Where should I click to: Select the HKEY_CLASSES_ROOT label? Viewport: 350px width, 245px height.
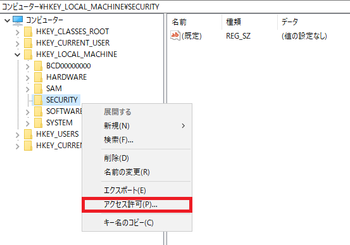[73, 32]
